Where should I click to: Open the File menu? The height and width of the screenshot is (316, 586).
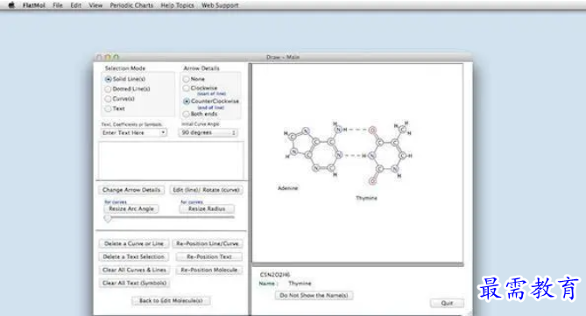(58, 5)
